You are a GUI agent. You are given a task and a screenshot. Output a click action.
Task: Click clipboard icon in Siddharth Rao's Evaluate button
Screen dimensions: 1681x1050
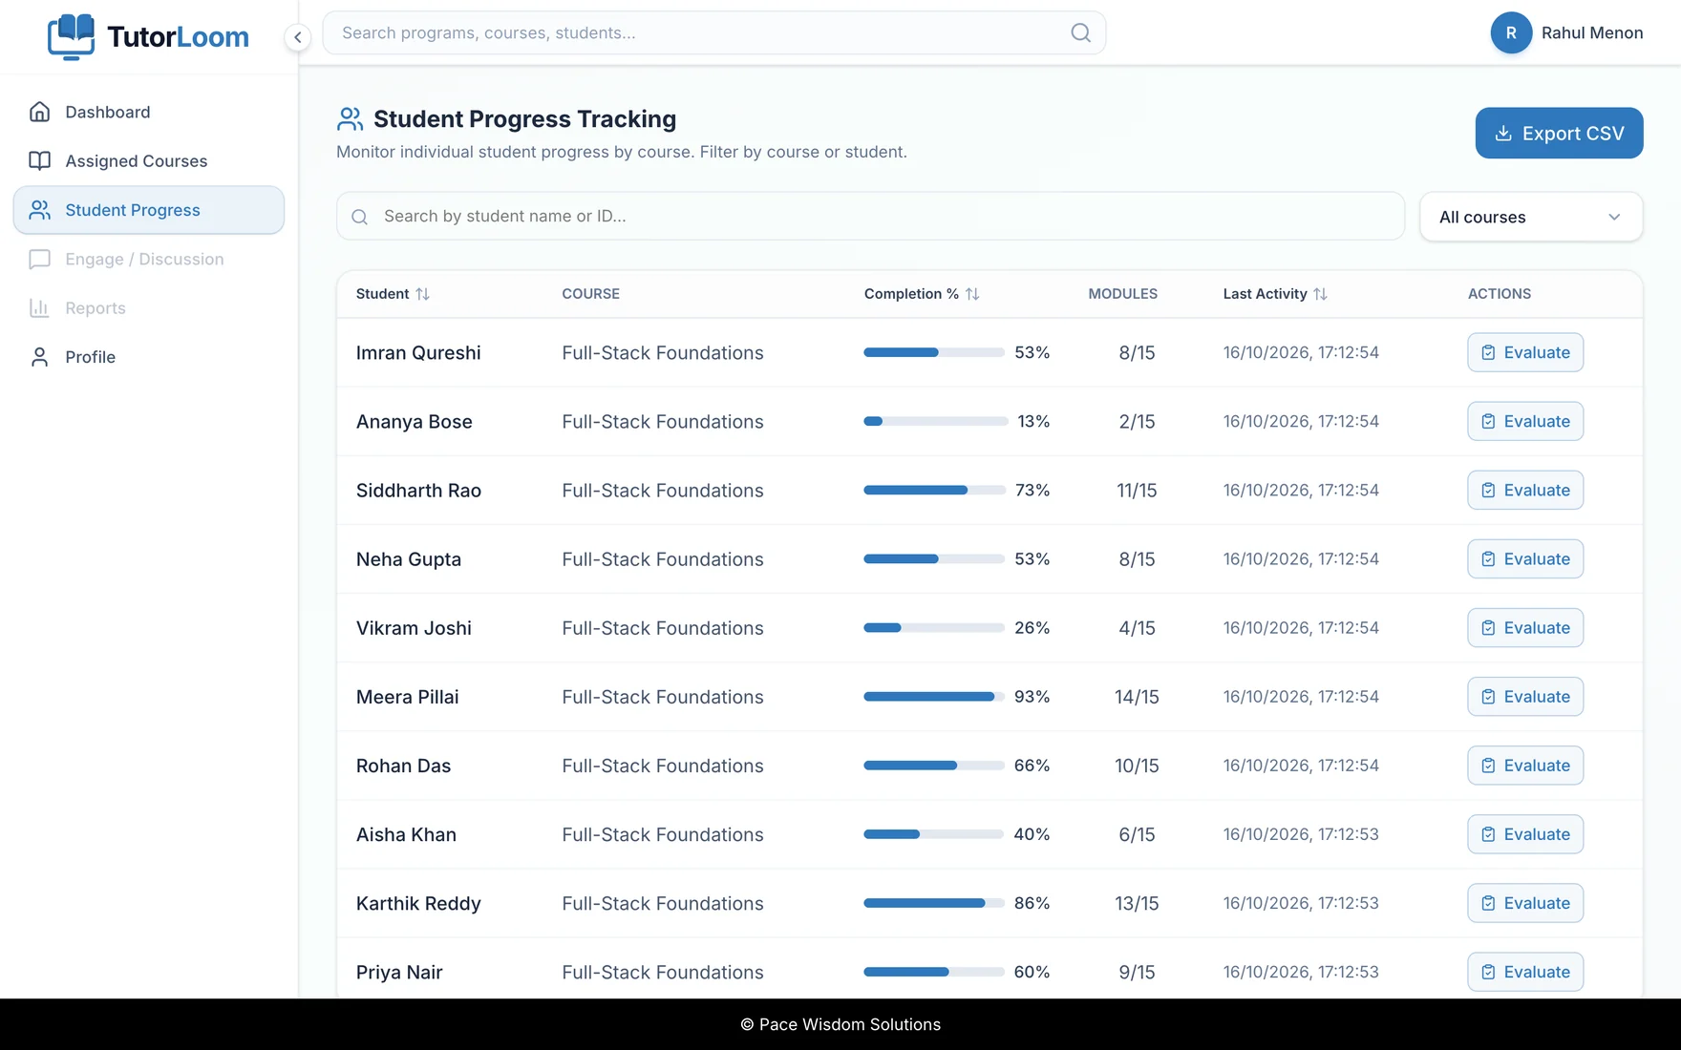click(1488, 490)
